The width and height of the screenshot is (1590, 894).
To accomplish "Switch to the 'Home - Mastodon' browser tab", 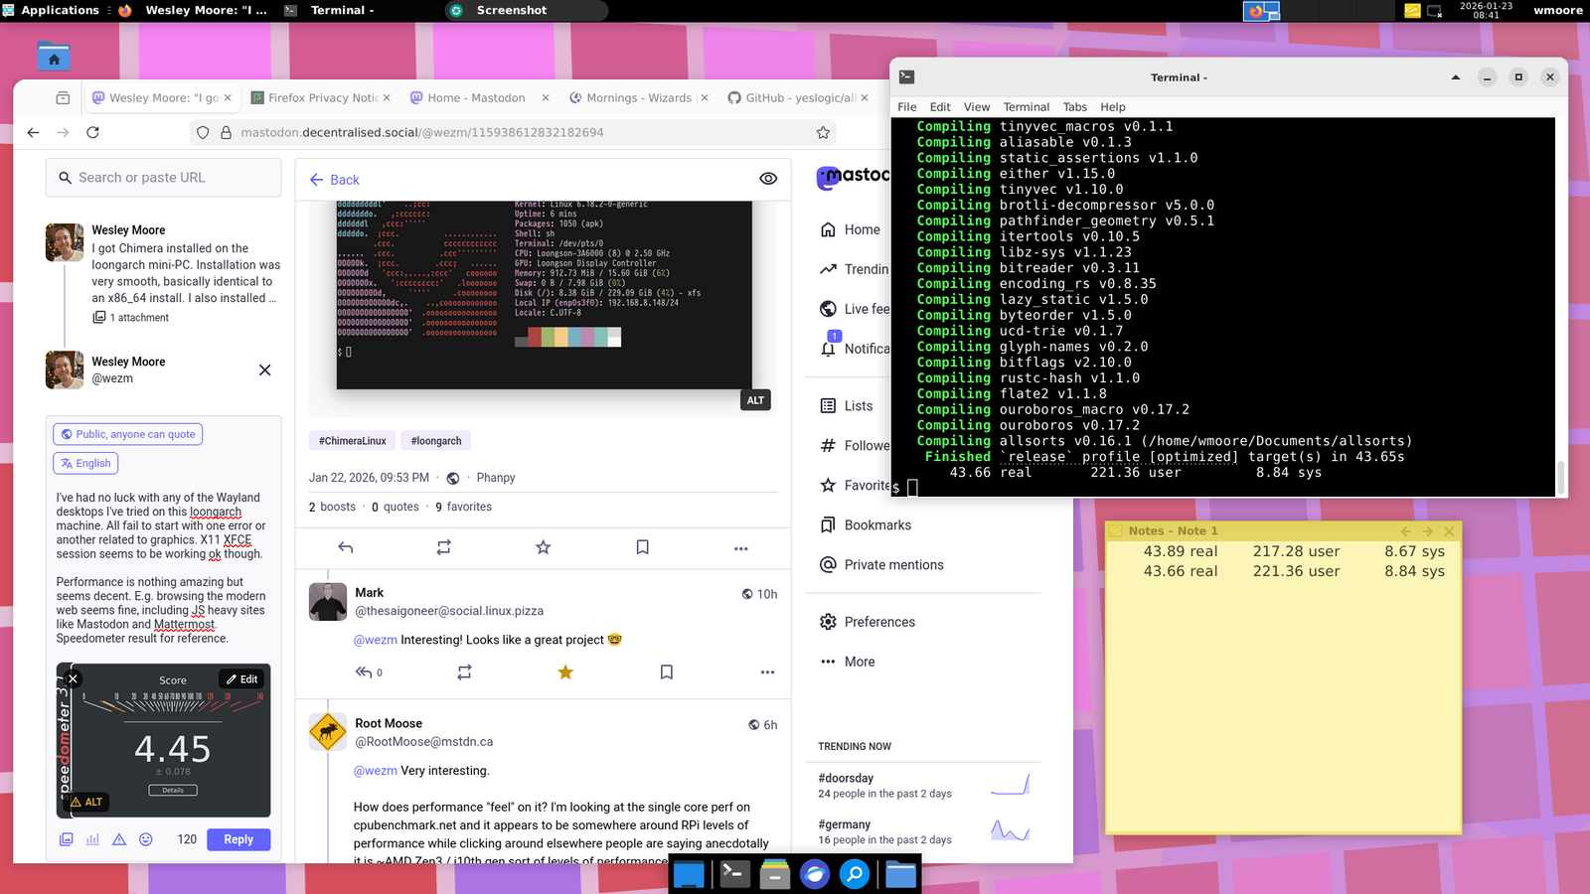I will (x=476, y=97).
